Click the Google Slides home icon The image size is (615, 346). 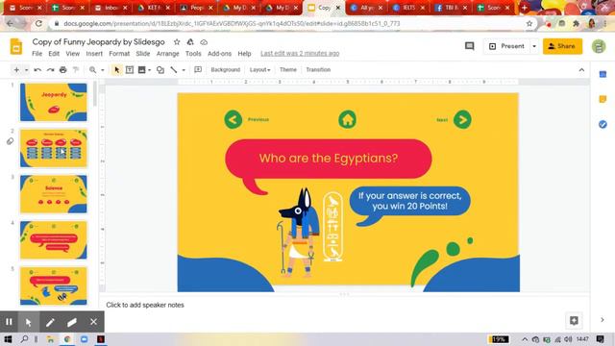pyautogui.click(x=16, y=47)
